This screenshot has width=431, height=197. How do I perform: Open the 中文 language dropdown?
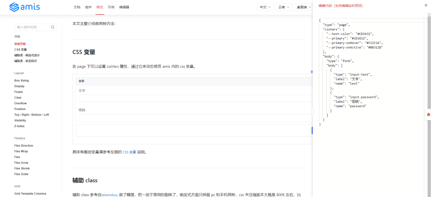point(265,7)
